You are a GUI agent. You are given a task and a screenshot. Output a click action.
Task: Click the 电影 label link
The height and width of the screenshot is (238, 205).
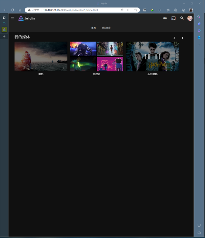[x=41, y=74]
